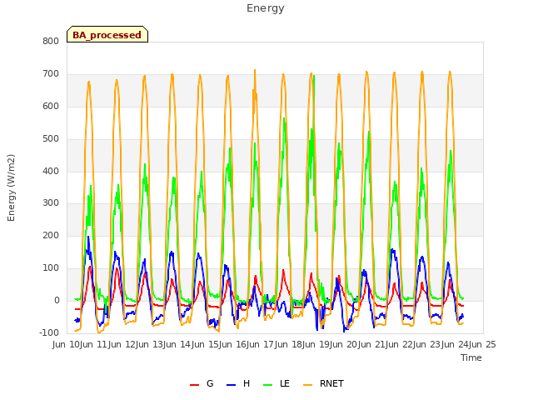Click the blue H legend swatch
The width and height of the screenshot is (533, 400).
(231, 385)
